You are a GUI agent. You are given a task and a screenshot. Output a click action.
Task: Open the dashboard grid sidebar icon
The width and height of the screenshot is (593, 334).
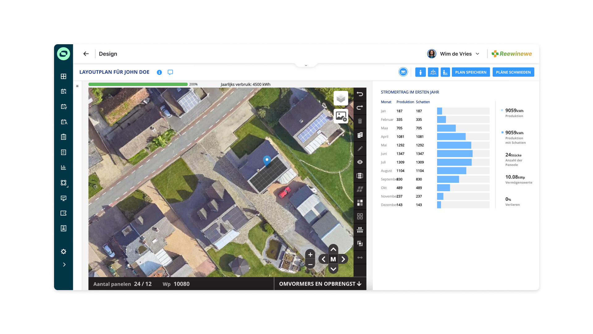[x=64, y=76]
